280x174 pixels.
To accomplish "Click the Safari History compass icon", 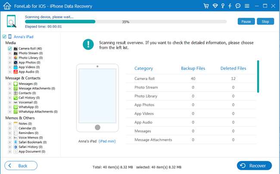I will [x=16, y=147].
